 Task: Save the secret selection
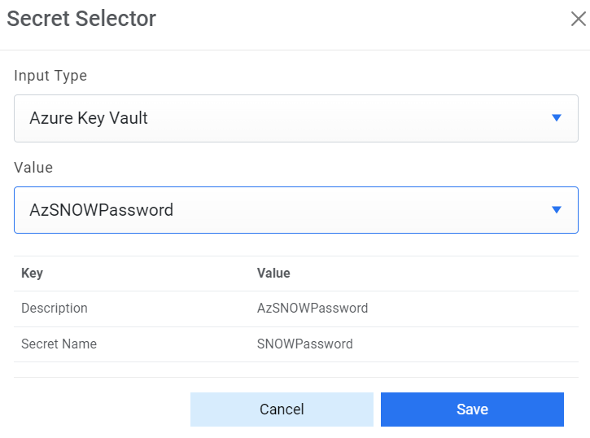click(472, 410)
